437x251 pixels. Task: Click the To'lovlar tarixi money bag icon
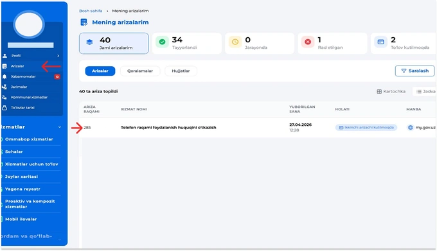[x=4, y=108]
